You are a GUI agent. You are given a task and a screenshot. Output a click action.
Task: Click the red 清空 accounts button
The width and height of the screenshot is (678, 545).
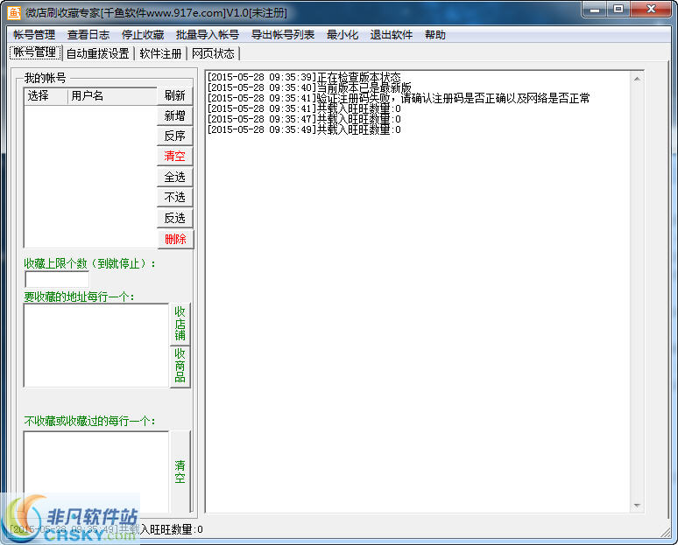point(174,157)
